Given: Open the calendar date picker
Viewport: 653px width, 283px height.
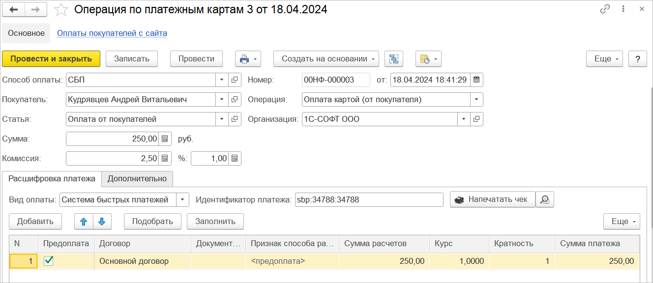Looking at the screenshot, I should click(476, 80).
